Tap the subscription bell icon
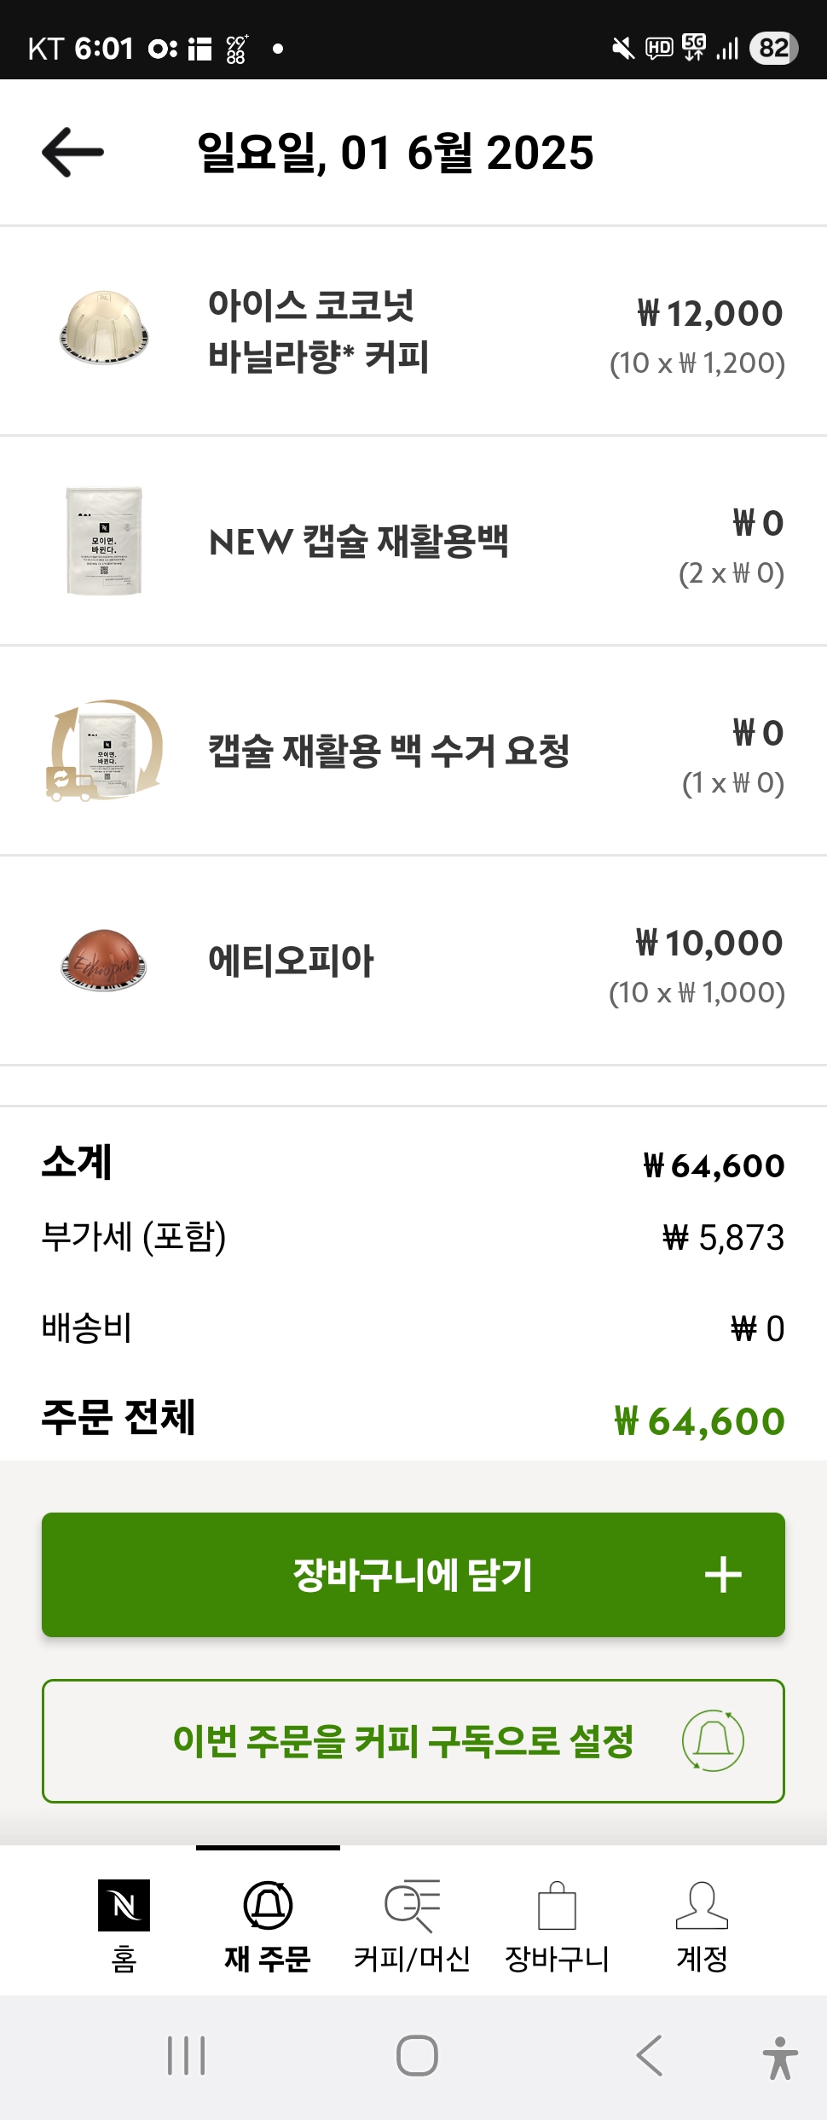 [x=713, y=1740]
